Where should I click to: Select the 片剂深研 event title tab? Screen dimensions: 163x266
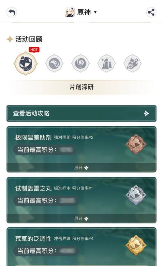click(81, 87)
